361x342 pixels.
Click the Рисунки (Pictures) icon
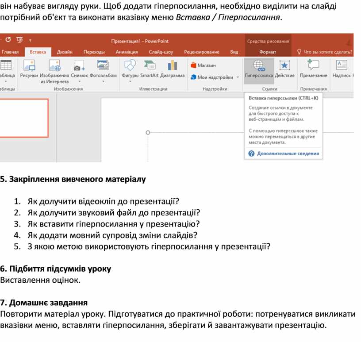coord(29,65)
